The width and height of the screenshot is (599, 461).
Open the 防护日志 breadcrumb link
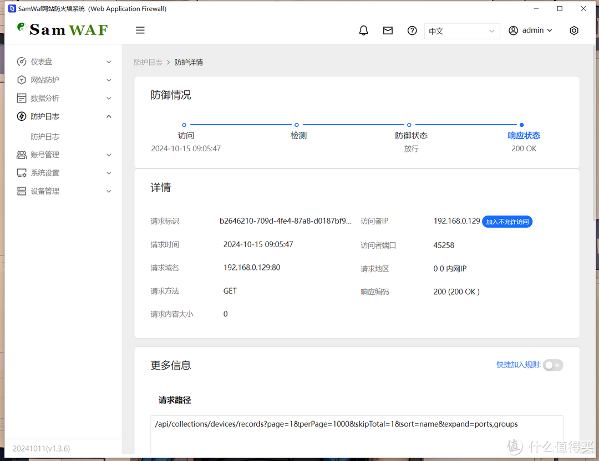[x=148, y=62]
